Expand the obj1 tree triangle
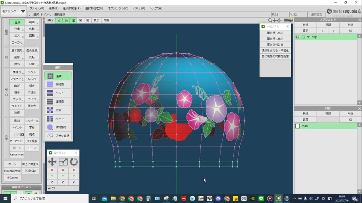This screenshot has width=362, height=203. click(308, 37)
